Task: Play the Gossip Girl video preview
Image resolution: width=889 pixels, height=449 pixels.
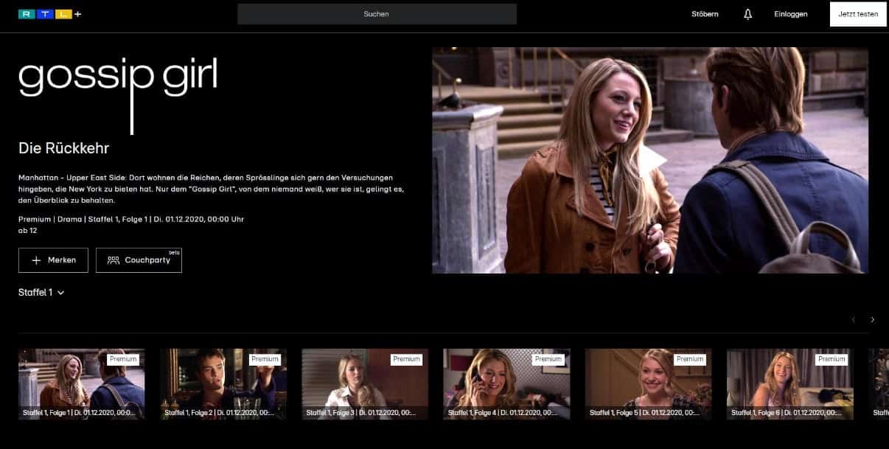Action: 650,160
